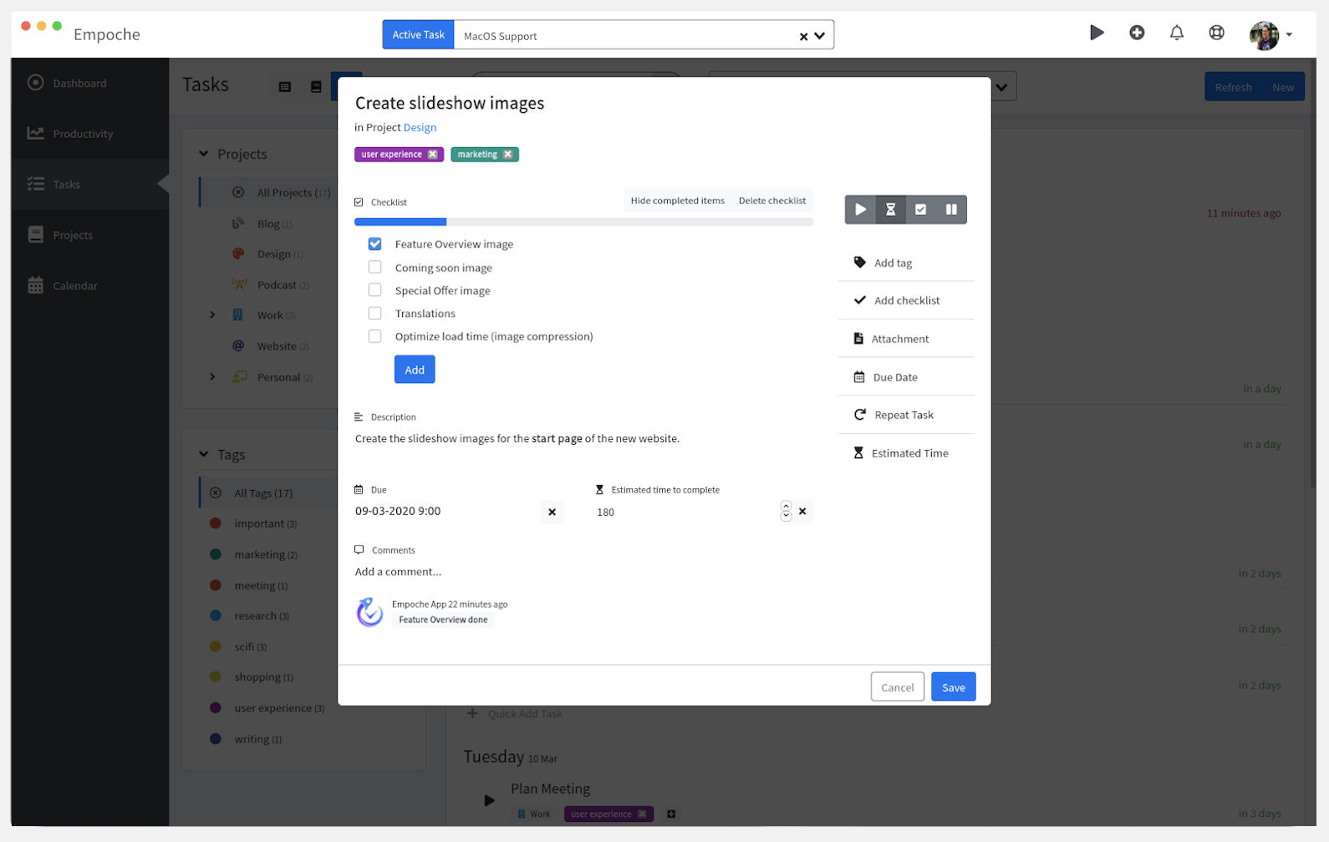Check the Coming soon image item
This screenshot has width=1329, height=842.
coord(375,268)
